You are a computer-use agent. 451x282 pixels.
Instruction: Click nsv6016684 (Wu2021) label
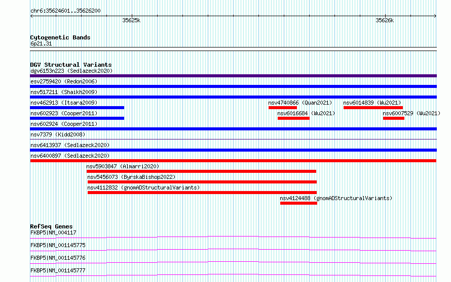click(x=306, y=113)
